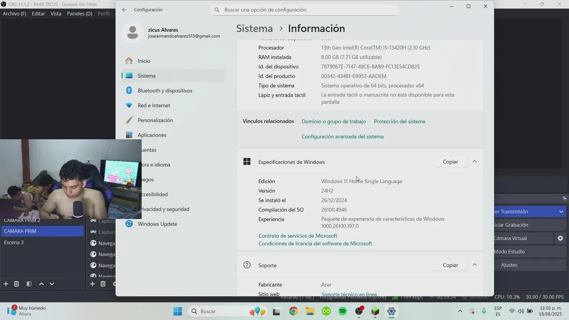Click the Windows logo icon beside Especificaciones
This screenshot has height=320, width=569.
tap(247, 162)
